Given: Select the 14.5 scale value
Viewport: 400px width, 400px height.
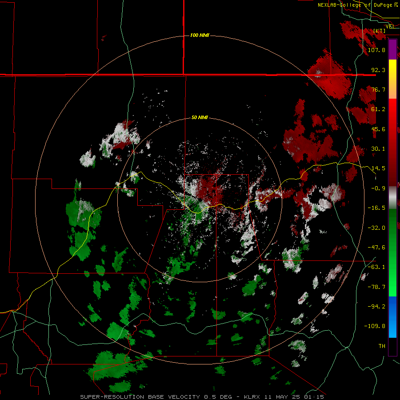Looking at the screenshot, I should [x=378, y=168].
